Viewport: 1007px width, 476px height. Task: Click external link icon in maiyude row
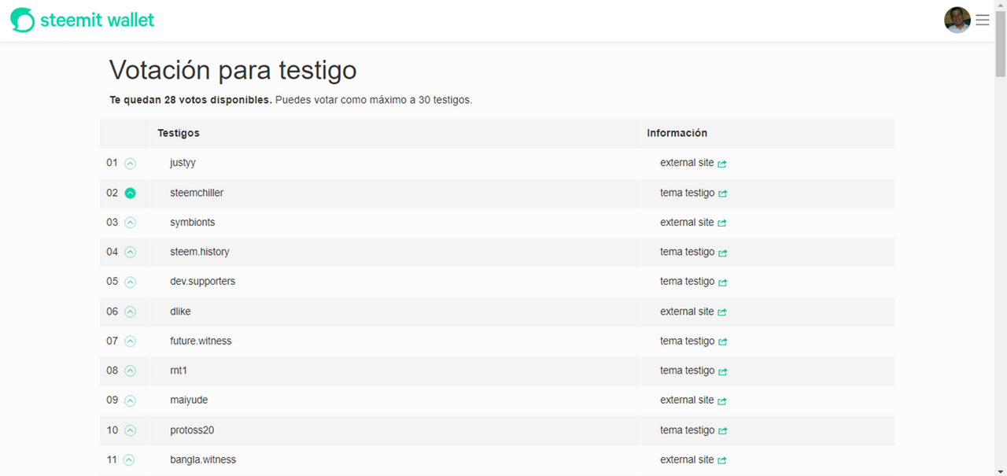[722, 400]
